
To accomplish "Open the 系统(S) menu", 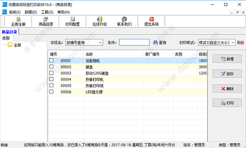I will (15, 12).
